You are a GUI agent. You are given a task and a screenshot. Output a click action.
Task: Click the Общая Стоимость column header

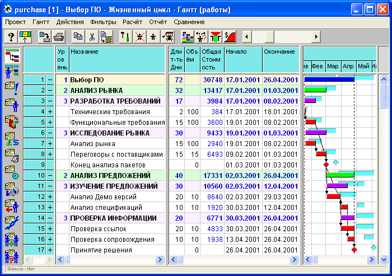click(212, 59)
